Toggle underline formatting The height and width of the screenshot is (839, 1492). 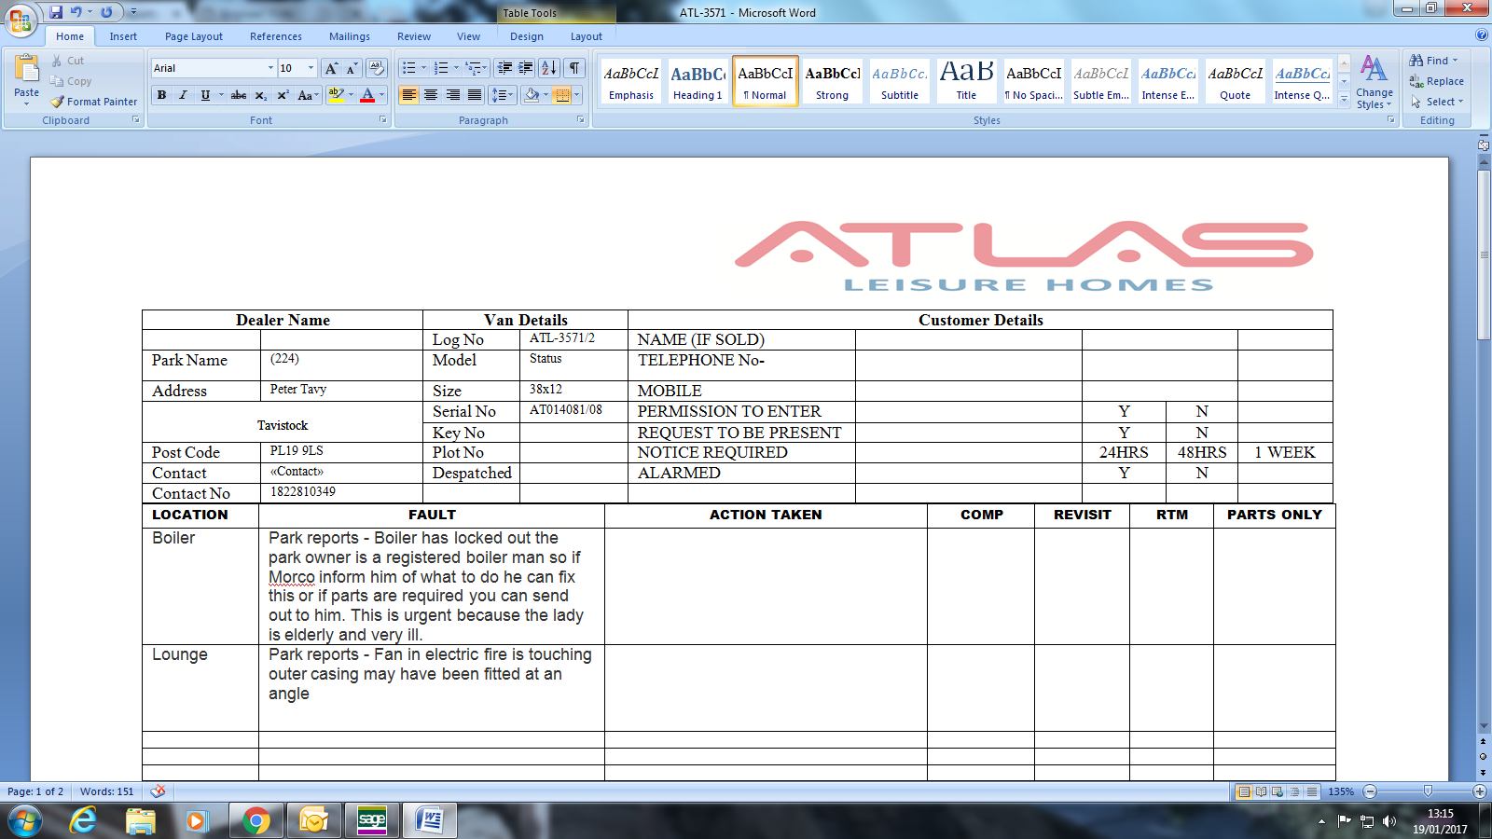205,95
